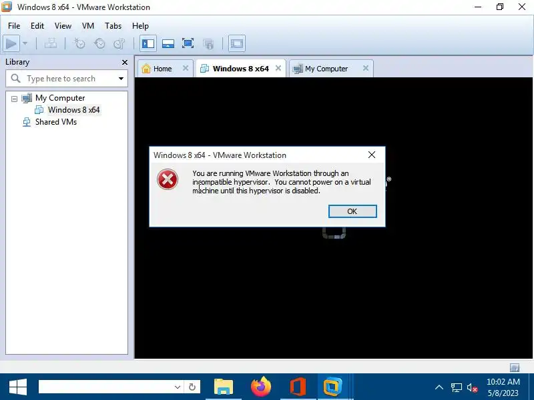The height and width of the screenshot is (400, 534).
Task: Open the Tabs menu
Action: click(x=113, y=26)
